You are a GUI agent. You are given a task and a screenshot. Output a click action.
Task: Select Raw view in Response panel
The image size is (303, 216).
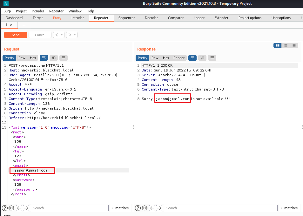click(155, 58)
